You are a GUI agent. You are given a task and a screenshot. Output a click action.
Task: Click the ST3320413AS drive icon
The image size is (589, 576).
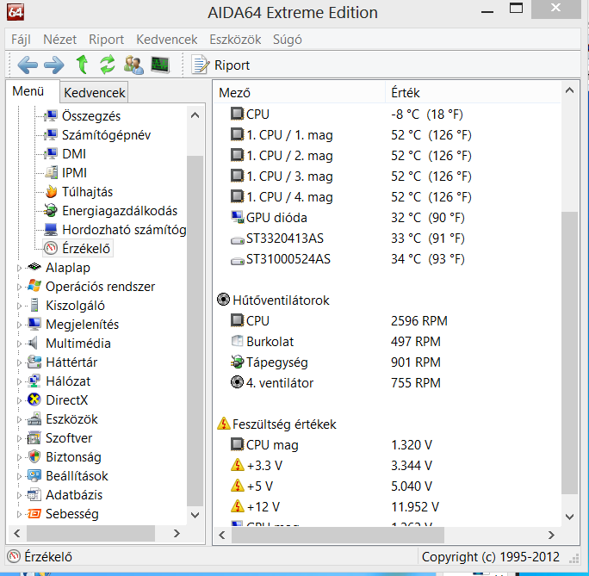(x=237, y=239)
